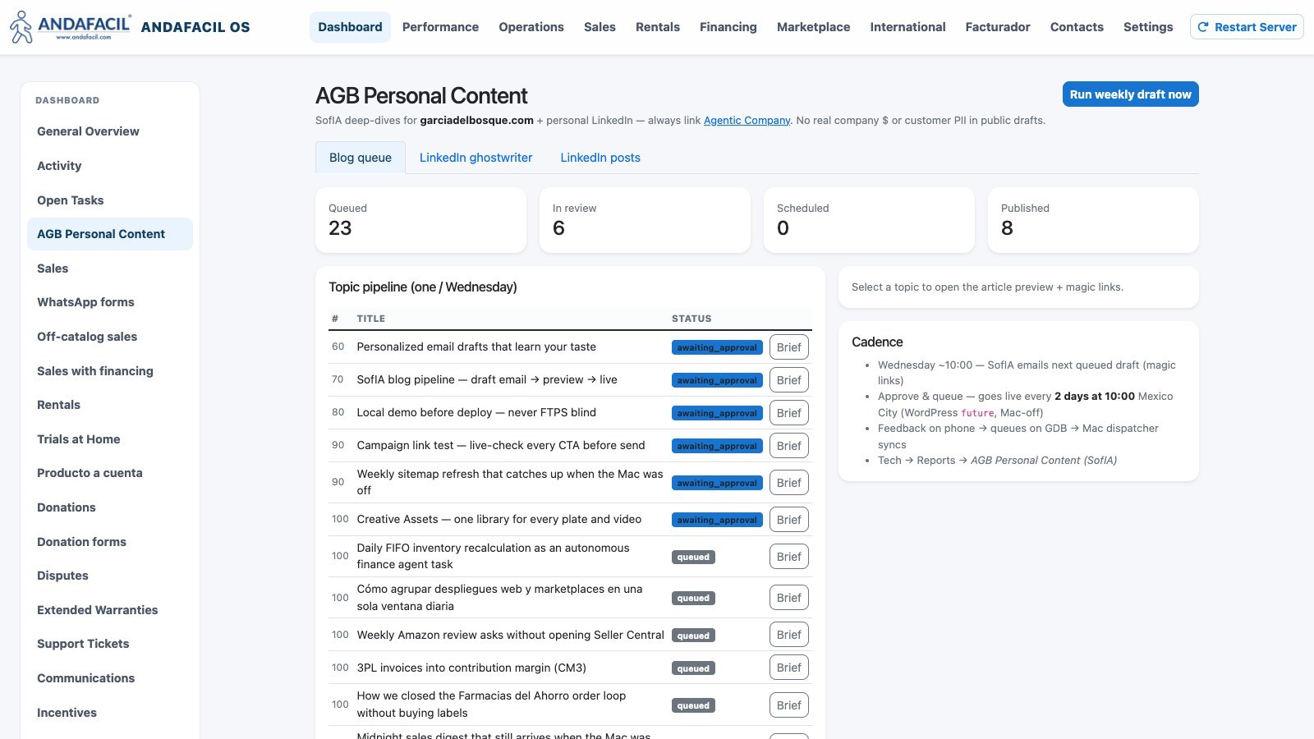Open Settings in the top bar

(x=1148, y=27)
